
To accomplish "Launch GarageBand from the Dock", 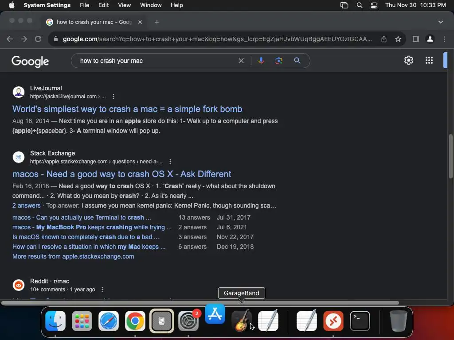I will coord(242,321).
